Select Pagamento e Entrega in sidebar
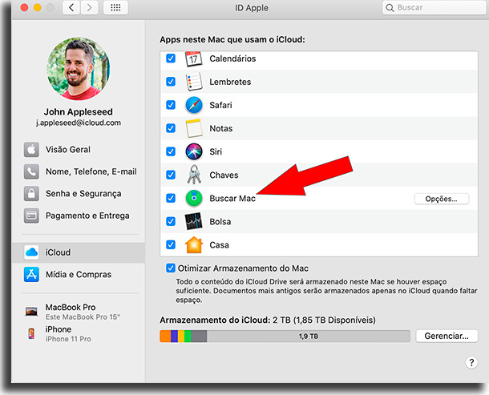 click(79, 216)
